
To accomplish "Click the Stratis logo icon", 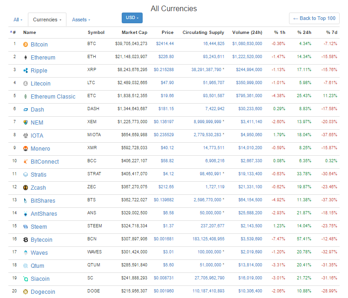I will click(26, 175).
